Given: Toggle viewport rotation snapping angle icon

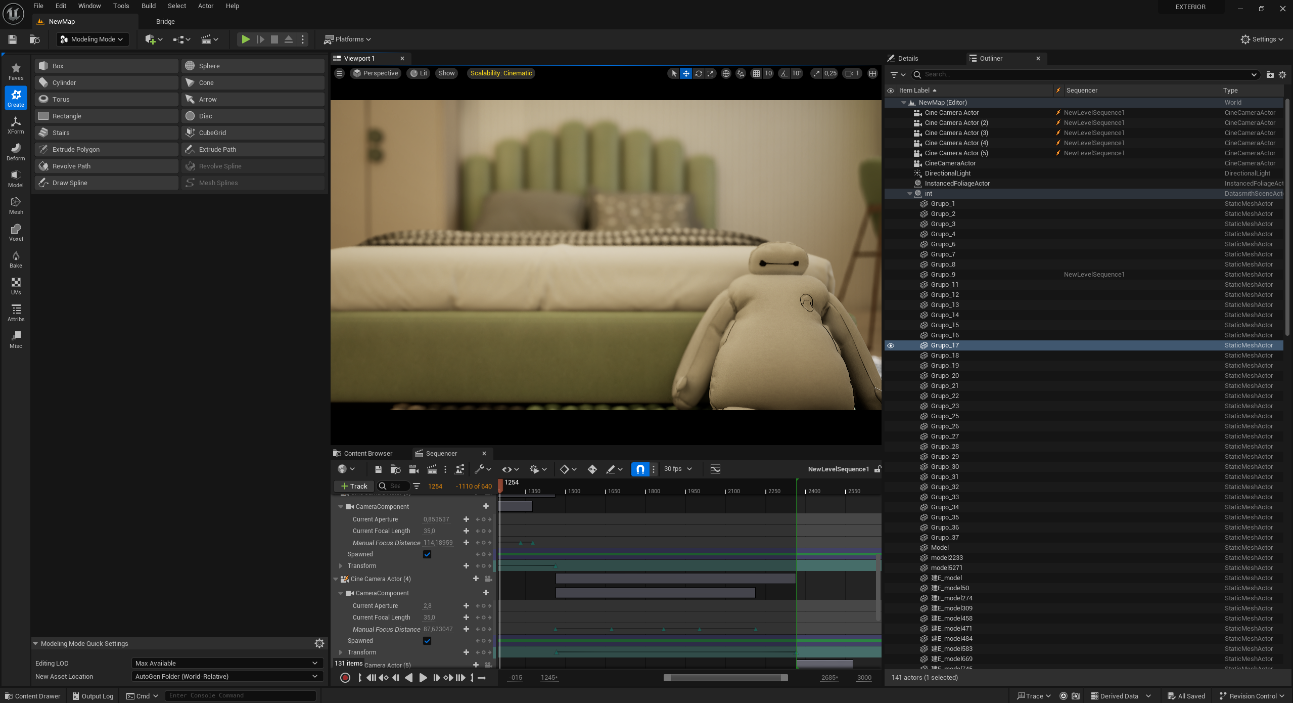Looking at the screenshot, I should click(784, 73).
